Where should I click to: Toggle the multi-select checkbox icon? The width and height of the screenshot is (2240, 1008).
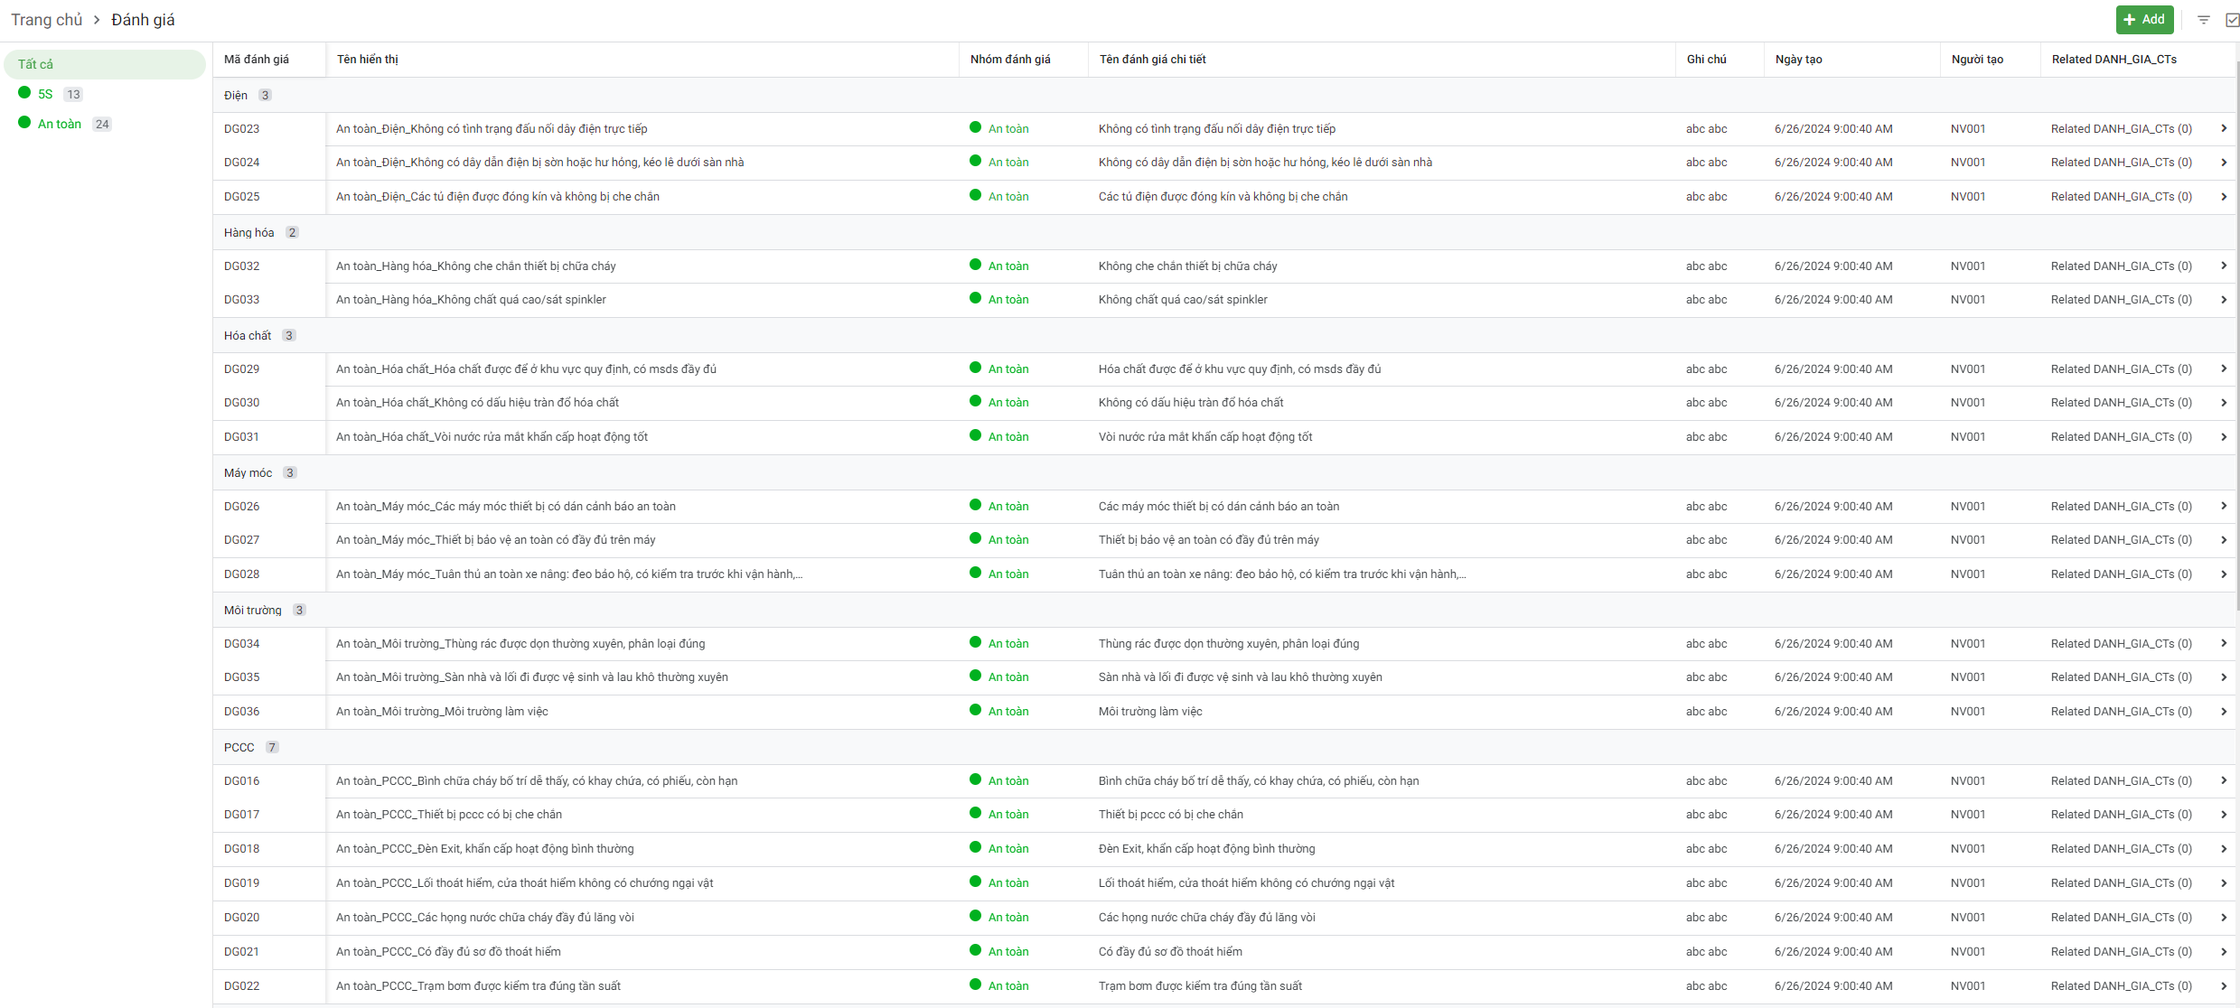pos(2232,20)
